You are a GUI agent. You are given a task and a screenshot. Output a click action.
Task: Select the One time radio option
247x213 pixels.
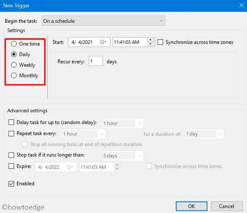14,44
